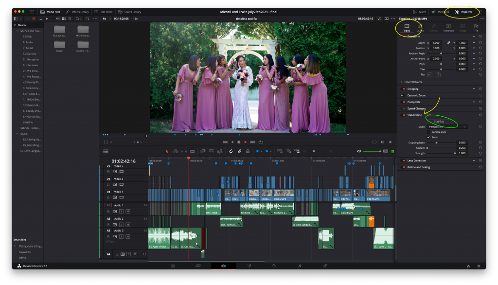
Task: Enable the Camera Lock checkbox
Action: pyautogui.click(x=428, y=132)
